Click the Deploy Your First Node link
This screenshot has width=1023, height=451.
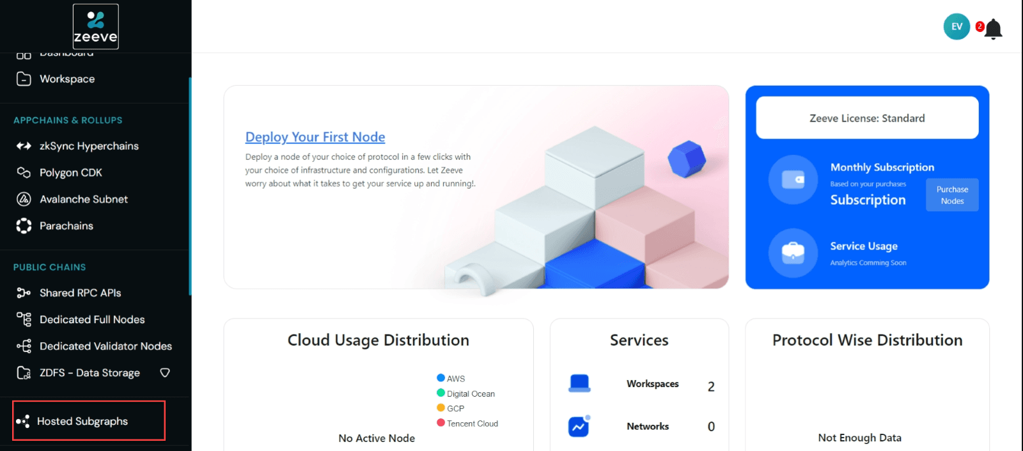pyautogui.click(x=315, y=137)
